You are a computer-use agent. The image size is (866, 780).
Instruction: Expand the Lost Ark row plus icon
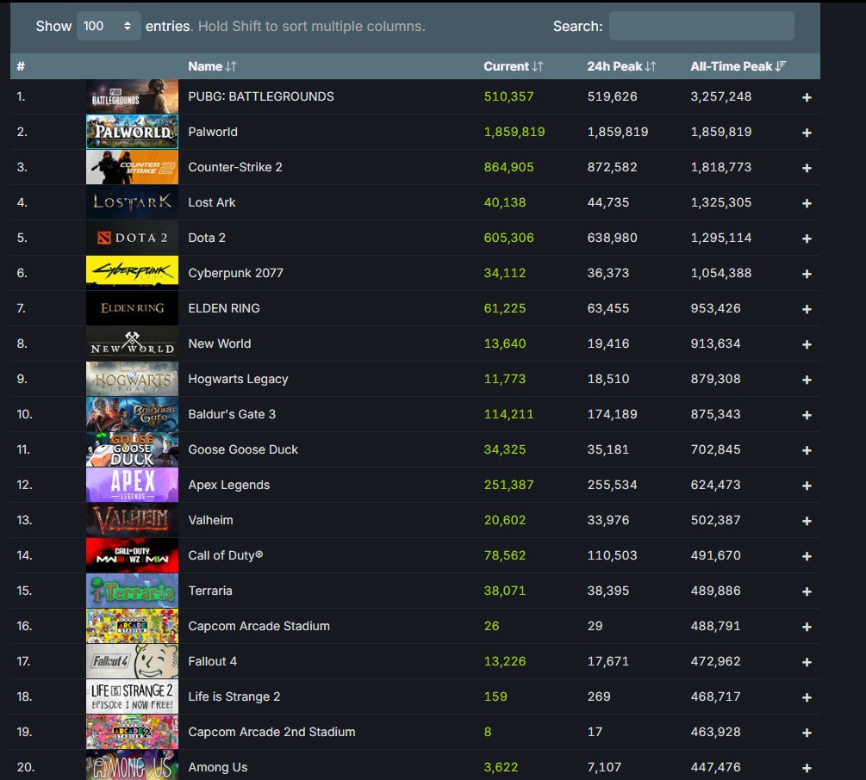[x=807, y=203]
